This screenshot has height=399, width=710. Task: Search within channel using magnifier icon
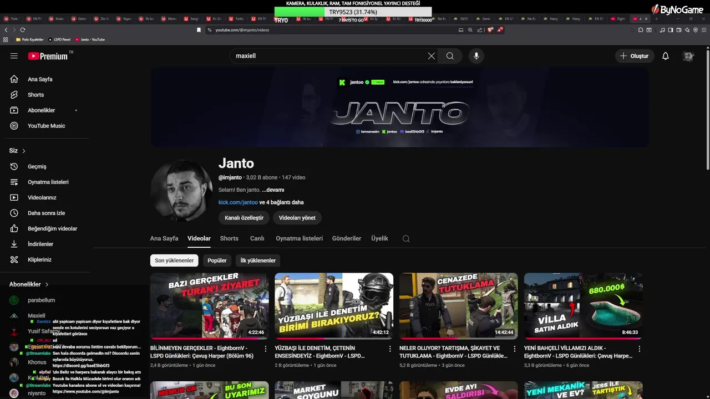pyautogui.click(x=406, y=239)
